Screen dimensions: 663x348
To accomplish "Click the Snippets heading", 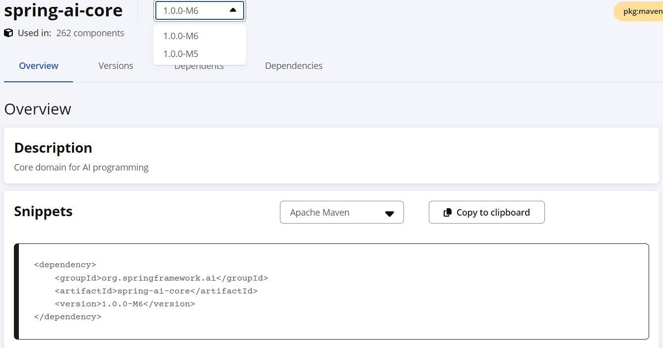I will pos(43,211).
